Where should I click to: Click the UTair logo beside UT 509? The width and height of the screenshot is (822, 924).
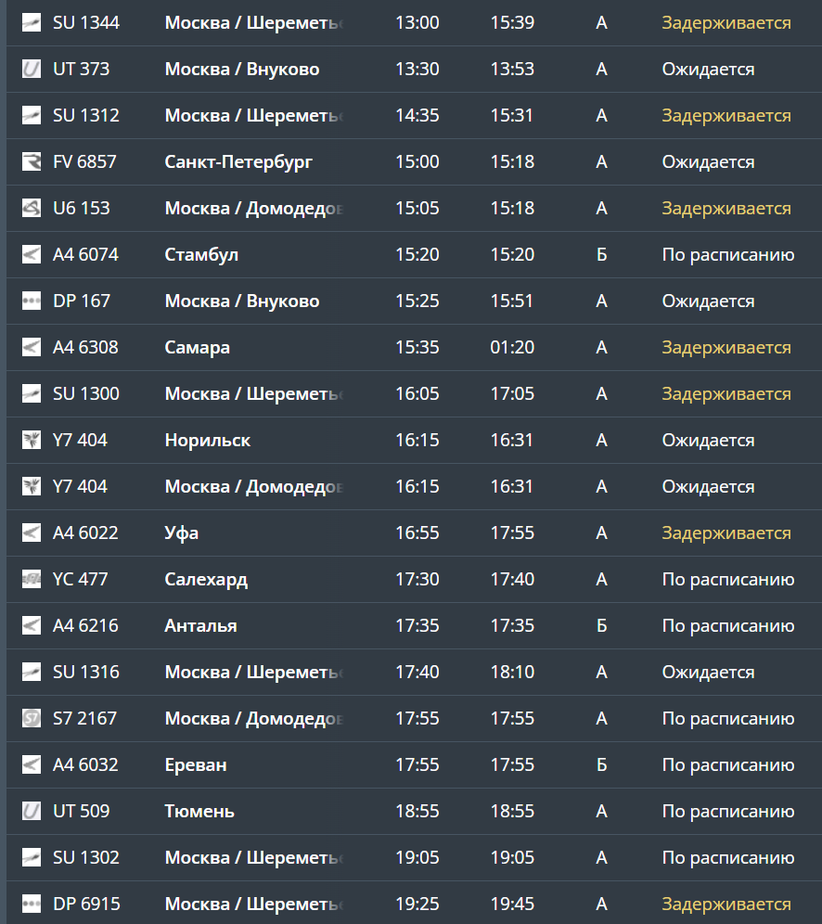(32, 812)
